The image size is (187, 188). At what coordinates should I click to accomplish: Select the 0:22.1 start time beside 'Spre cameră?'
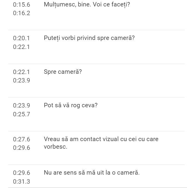click(x=22, y=72)
